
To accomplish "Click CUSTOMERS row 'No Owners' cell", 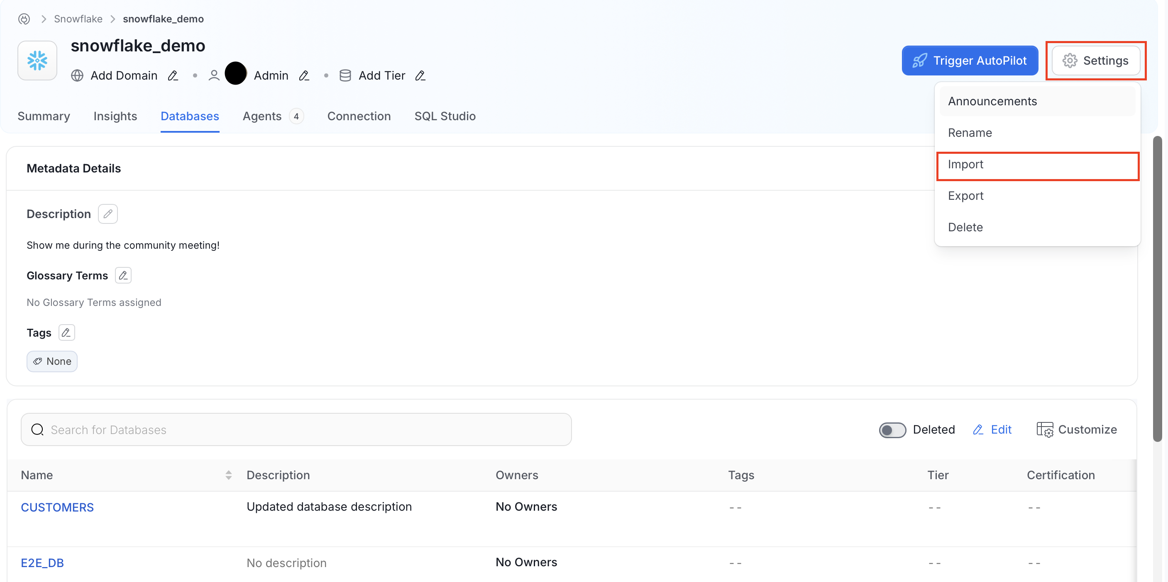I will pos(526,507).
